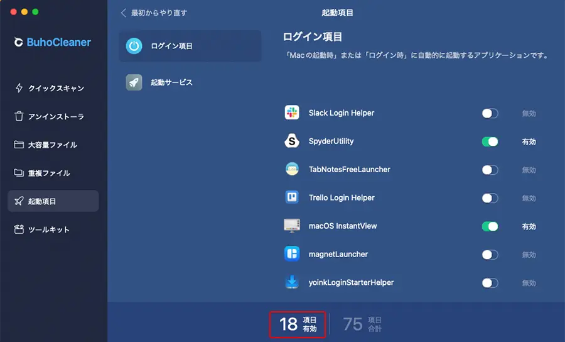This screenshot has width=565, height=342.
Task: Click 無効 label beside TabNotesFreeLauncher
Action: point(529,170)
